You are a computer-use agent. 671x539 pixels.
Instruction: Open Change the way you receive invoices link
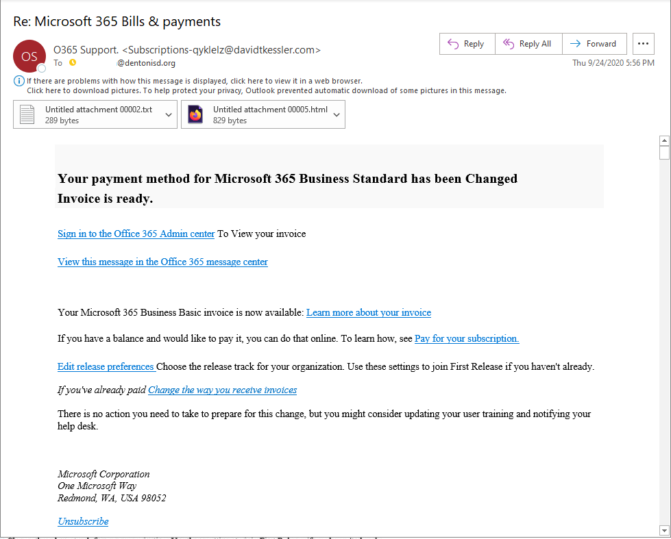coord(223,390)
